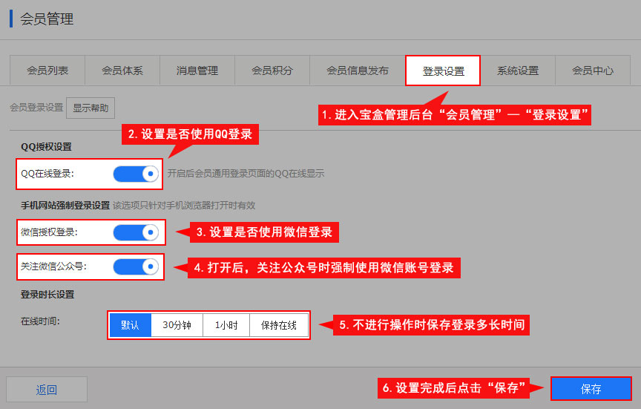This screenshot has width=641, height=409.
Task: Set online time to 1小时
Action: tap(226, 325)
